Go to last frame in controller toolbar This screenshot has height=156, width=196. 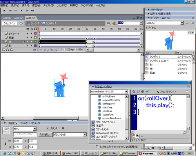click(33, 11)
